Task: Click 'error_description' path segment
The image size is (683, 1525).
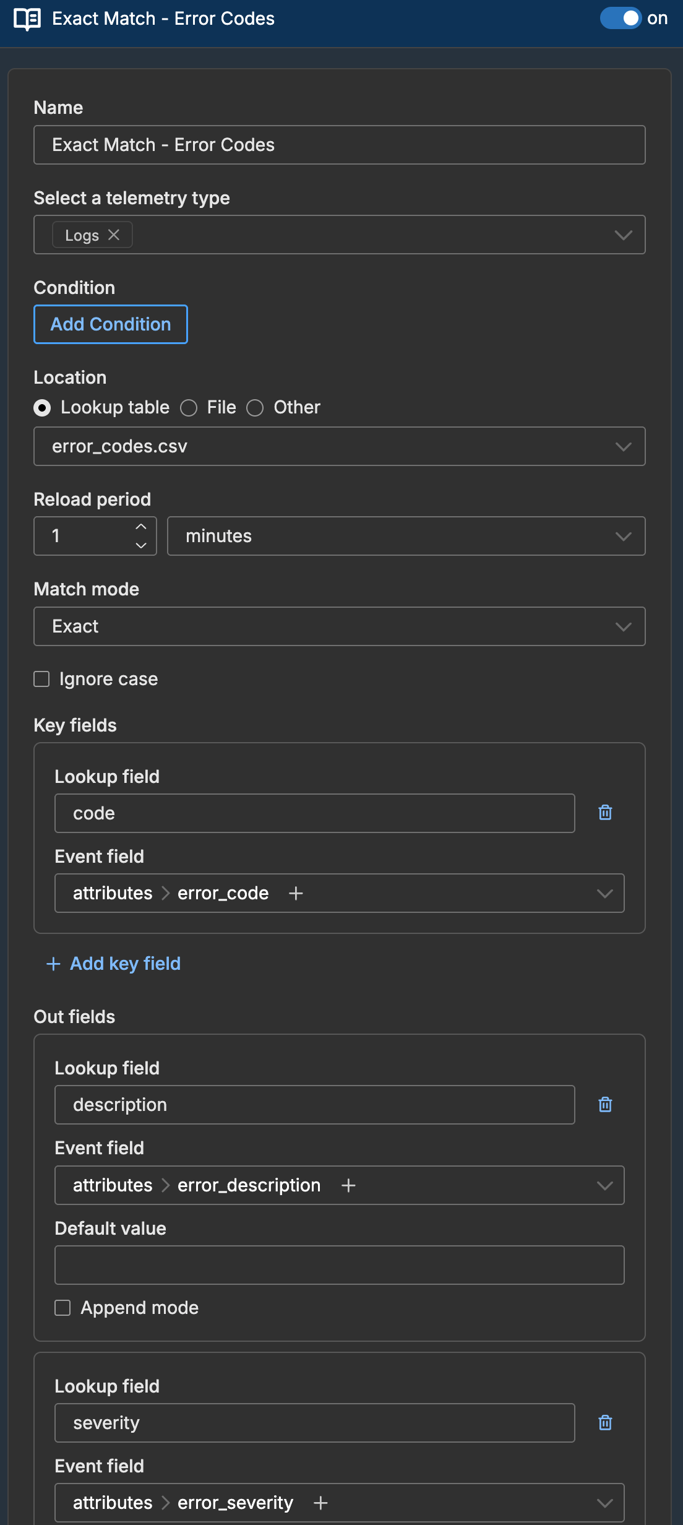Action: (249, 1185)
